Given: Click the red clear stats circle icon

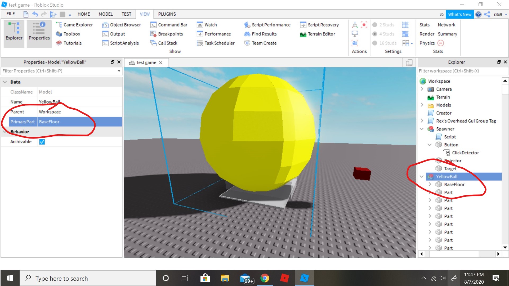Looking at the screenshot, I should point(441,43).
